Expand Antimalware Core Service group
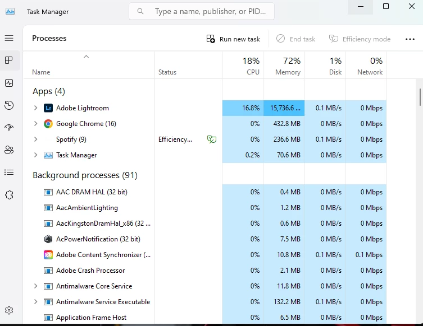The height and width of the screenshot is (326, 423). [35, 286]
